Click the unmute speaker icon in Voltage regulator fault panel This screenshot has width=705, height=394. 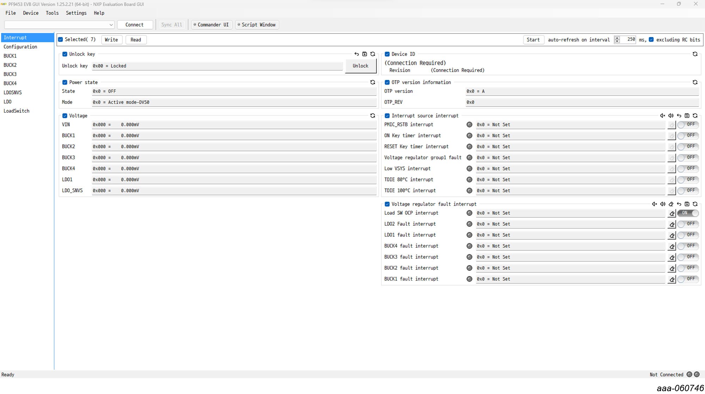click(663, 204)
